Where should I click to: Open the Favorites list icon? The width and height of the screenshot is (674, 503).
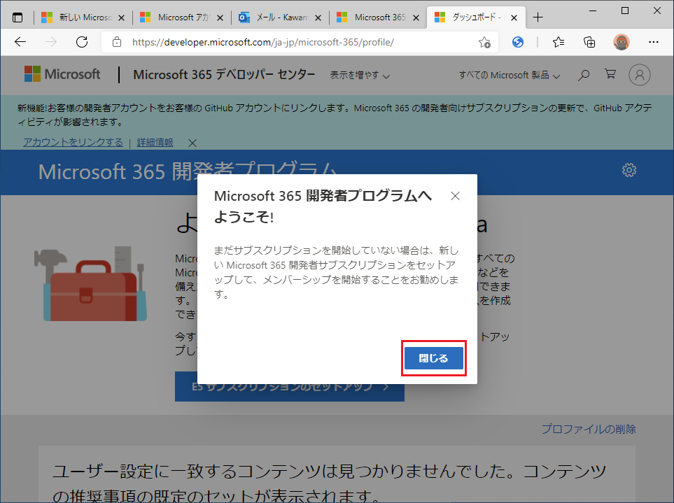point(559,42)
